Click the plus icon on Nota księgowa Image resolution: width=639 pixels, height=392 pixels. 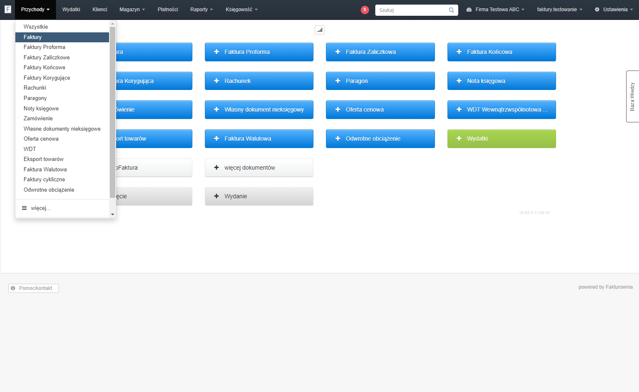tap(459, 81)
